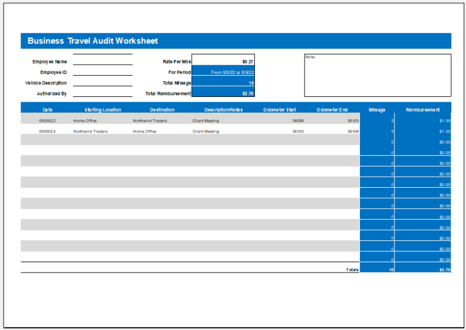Select the Destination column header
The image size is (466, 330).
162,110
